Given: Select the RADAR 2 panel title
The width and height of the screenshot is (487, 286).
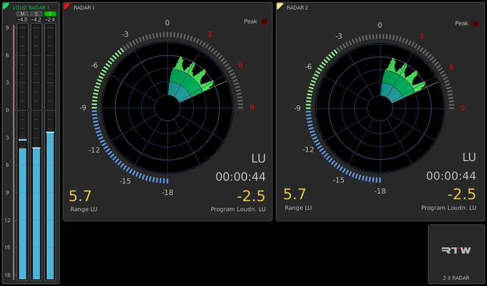Looking at the screenshot, I should (297, 8).
